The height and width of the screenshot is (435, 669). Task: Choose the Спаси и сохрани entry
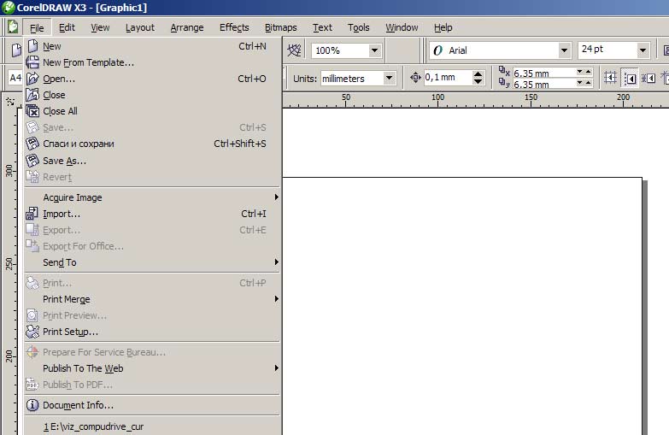tap(152, 144)
